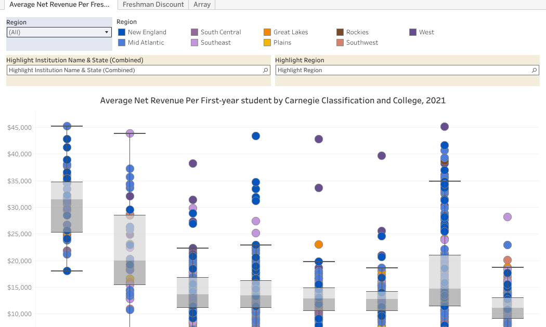The height and width of the screenshot is (327, 546).
Task: Select the West legend item
Action: [413, 32]
